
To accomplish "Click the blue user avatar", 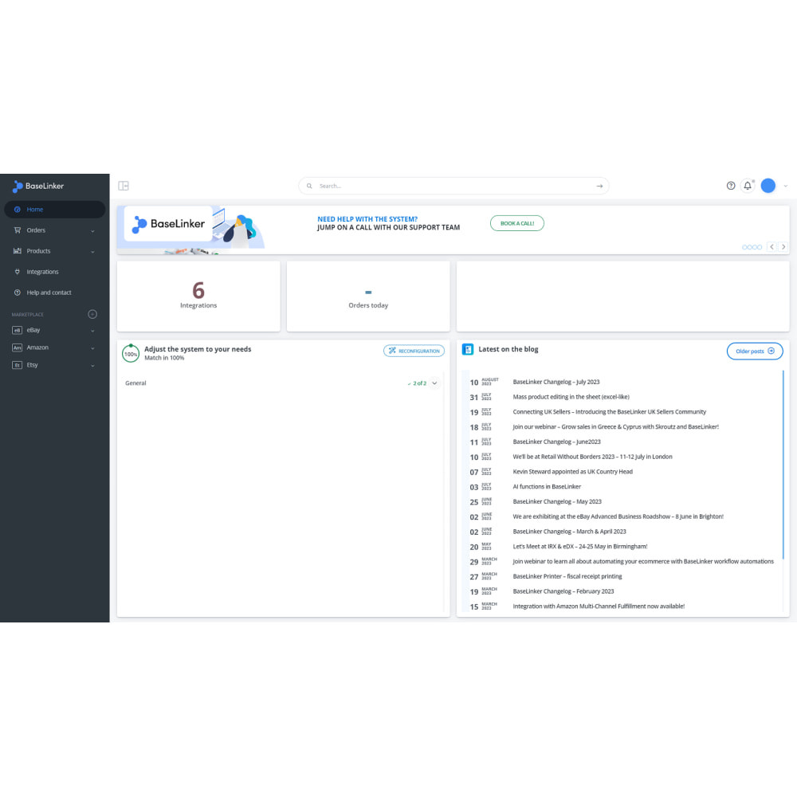I will click(768, 186).
